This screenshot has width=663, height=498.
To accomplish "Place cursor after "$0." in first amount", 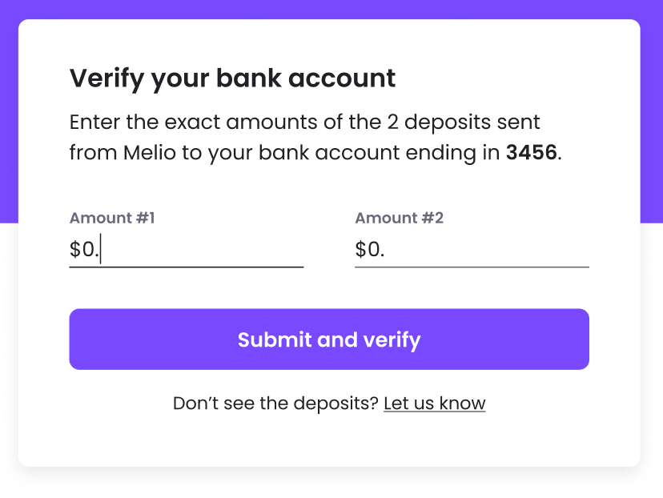I will (x=101, y=250).
